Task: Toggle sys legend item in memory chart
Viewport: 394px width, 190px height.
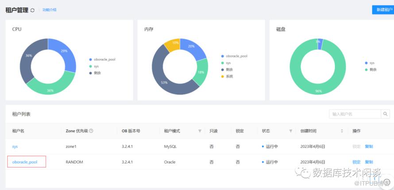Action: click(x=226, y=63)
